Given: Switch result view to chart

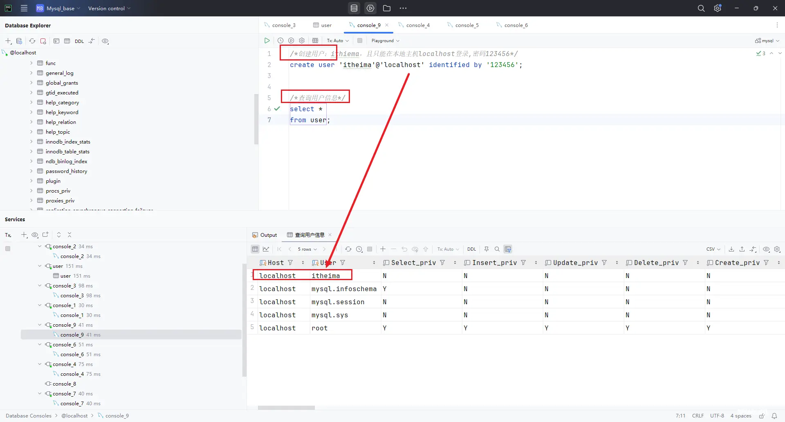Looking at the screenshot, I should click(x=266, y=249).
